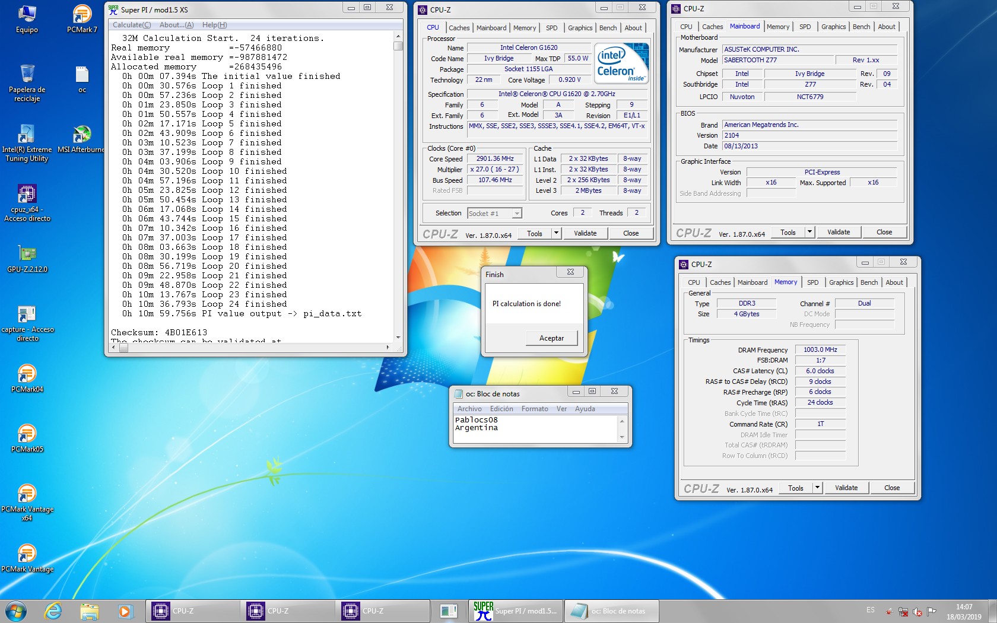This screenshot has width=997, height=623.
Task: Switch to first CPU-Z taskbar button
Action: [x=193, y=611]
